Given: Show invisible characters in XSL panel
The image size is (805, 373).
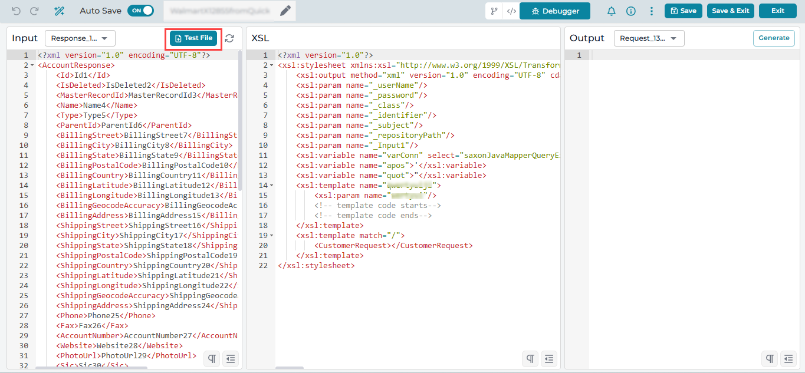Looking at the screenshot, I should point(531,358).
